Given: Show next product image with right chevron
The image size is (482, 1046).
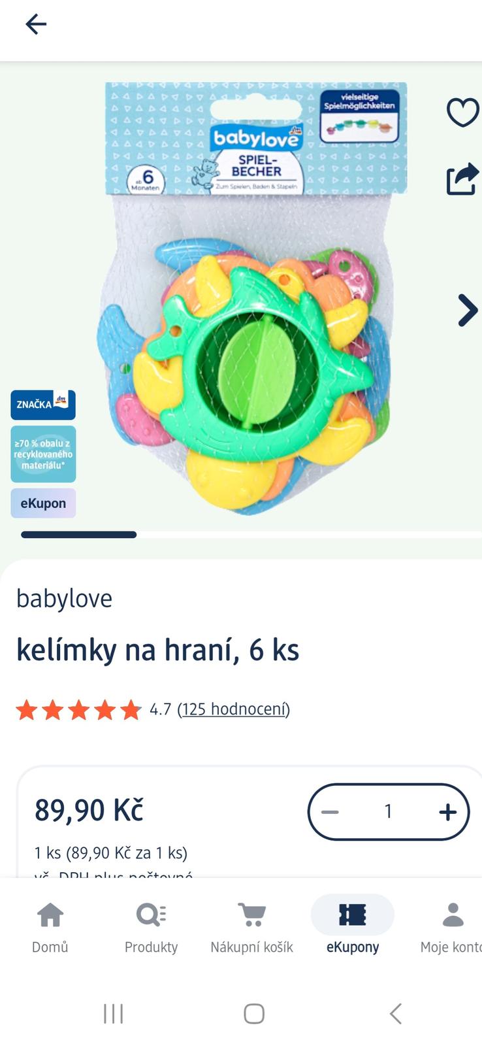Looking at the screenshot, I should point(468,310).
